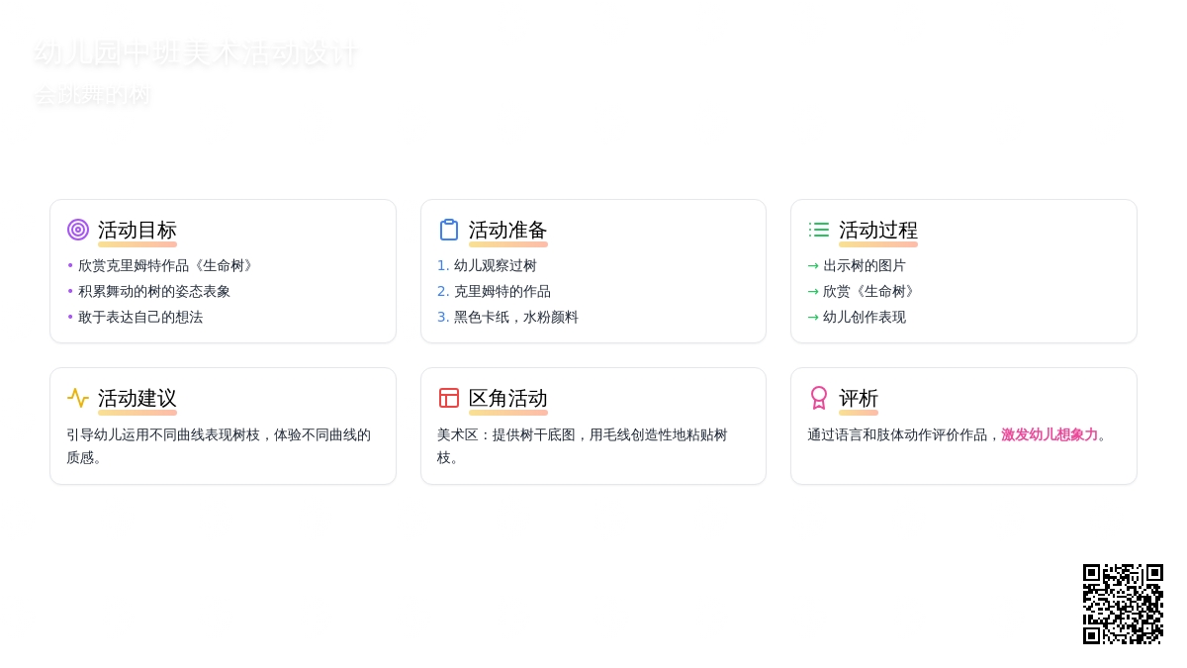The height and width of the screenshot is (668, 1187).
Task: Click the list item 克里姆特的作品
Action: (x=502, y=291)
